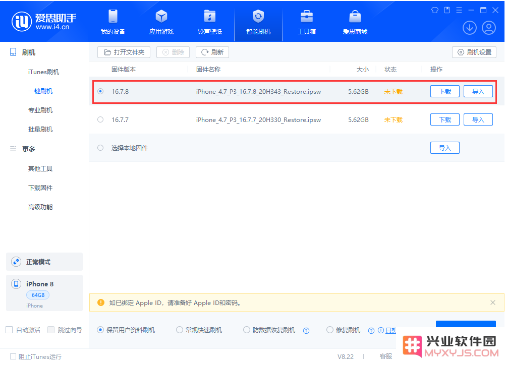Close the Apple ID warning banner

[493, 302]
